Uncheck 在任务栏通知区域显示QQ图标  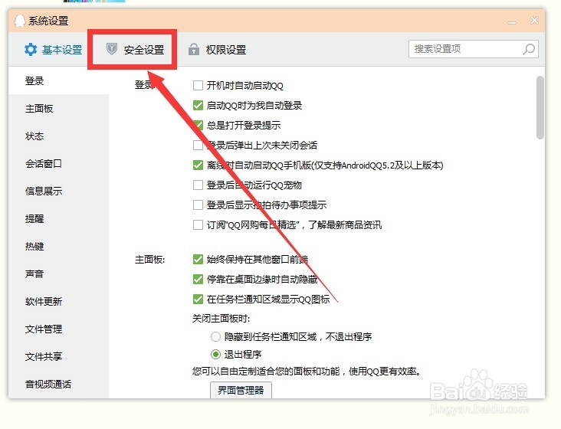click(198, 299)
